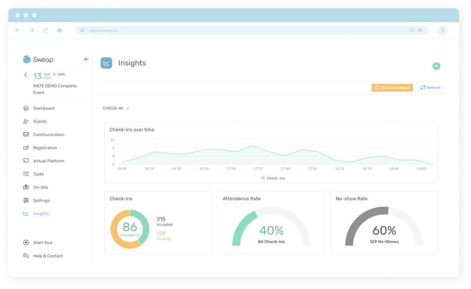The height and width of the screenshot is (289, 471).
Task: Click the Sweap logo
Action: coord(38,59)
